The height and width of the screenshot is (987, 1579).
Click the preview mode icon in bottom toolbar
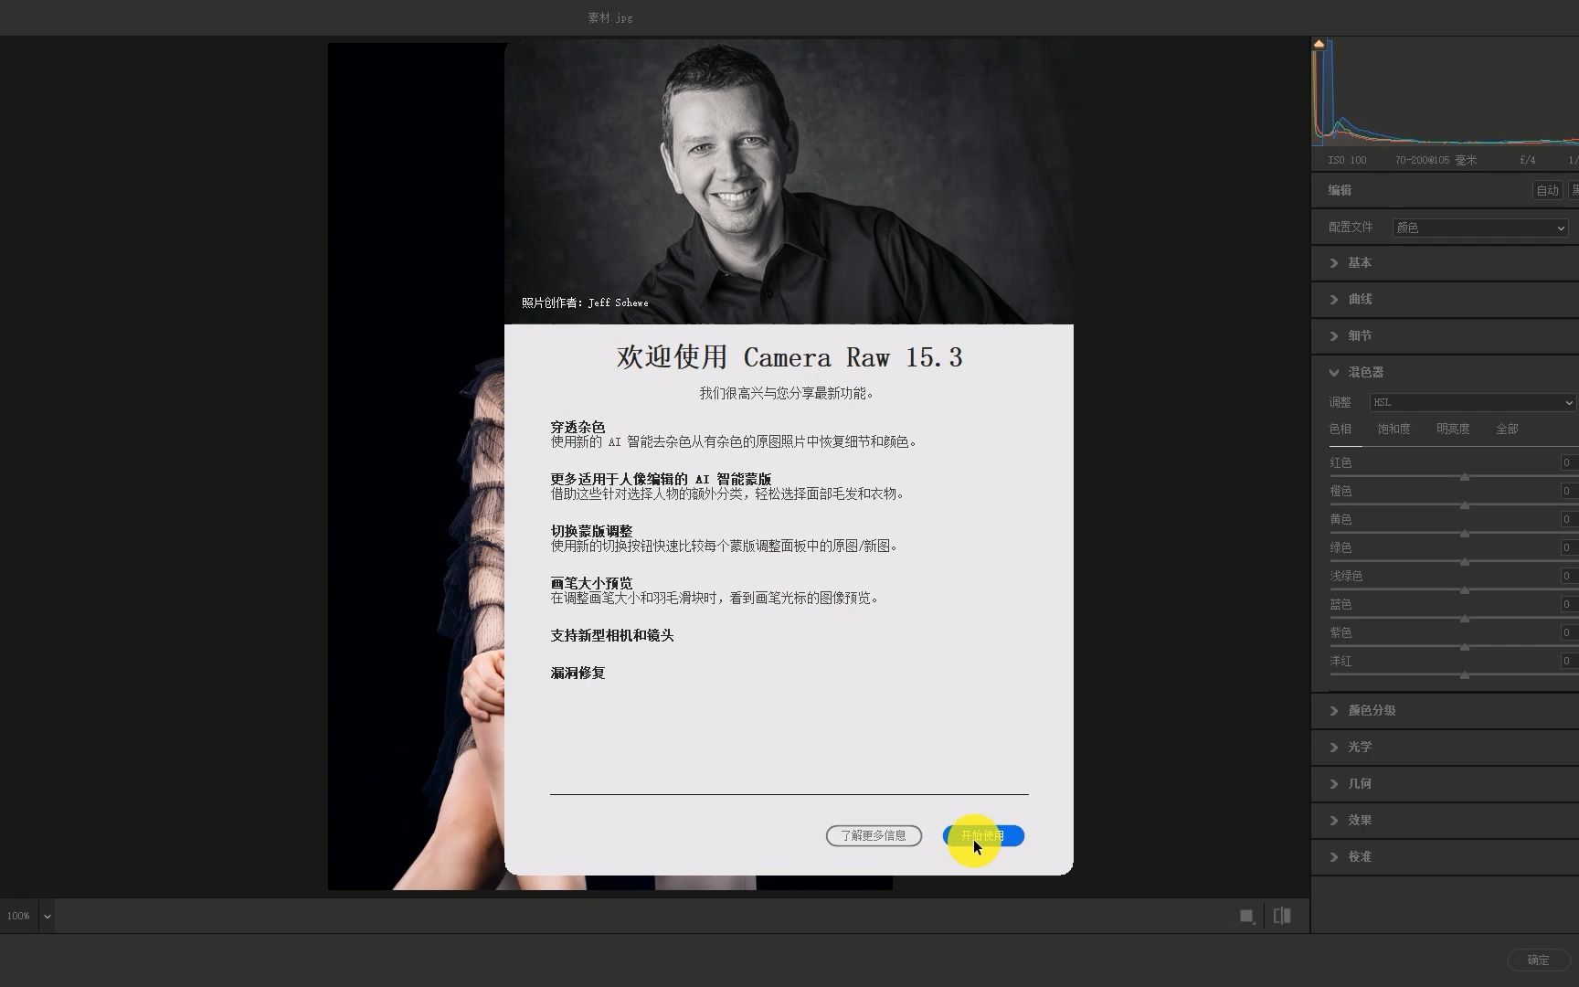click(1246, 915)
